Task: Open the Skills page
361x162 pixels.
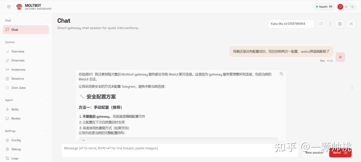Action: coord(26,109)
